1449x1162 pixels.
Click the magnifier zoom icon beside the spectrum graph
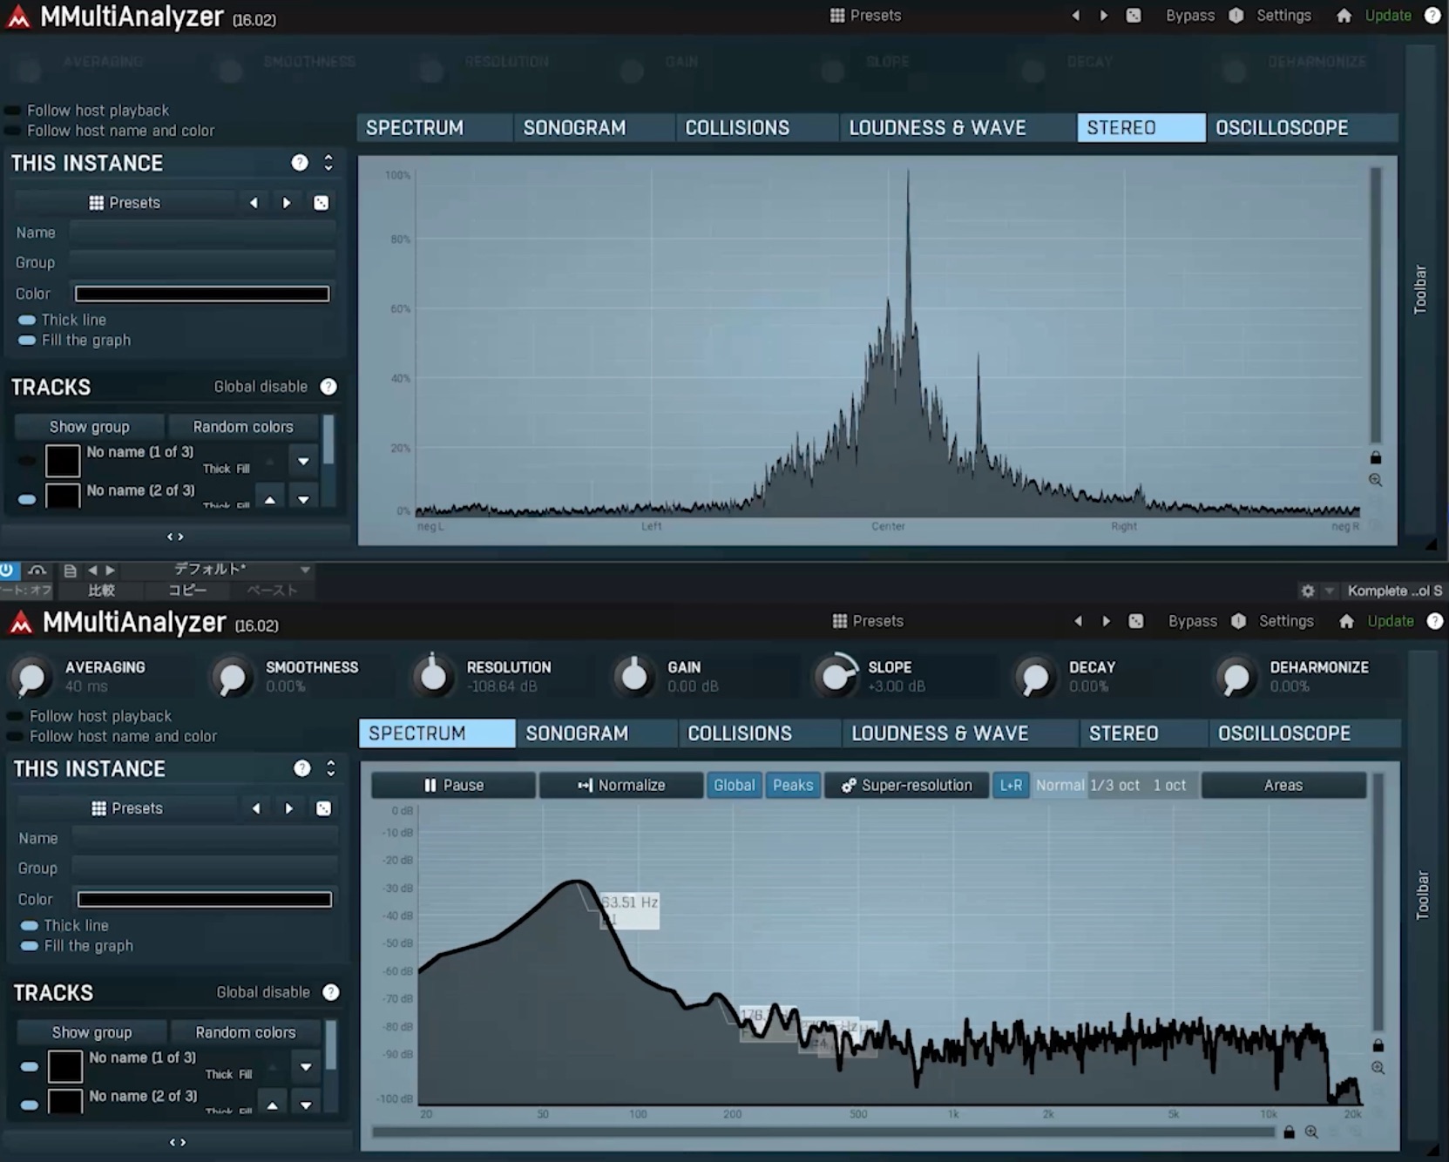point(1378,1068)
